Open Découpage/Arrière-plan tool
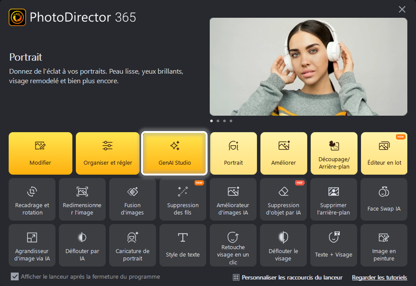Screen dimensions: 416x286 tap(334, 153)
